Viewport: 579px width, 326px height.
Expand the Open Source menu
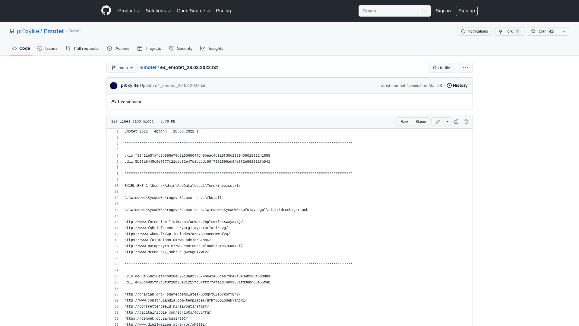(x=193, y=11)
